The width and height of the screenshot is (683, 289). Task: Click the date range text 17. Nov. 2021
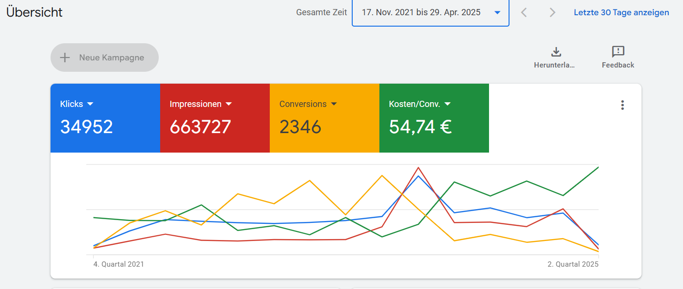387,12
